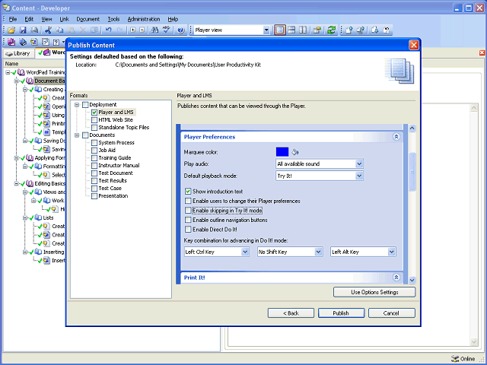Click the horizontal split layout icon

pos(291,30)
